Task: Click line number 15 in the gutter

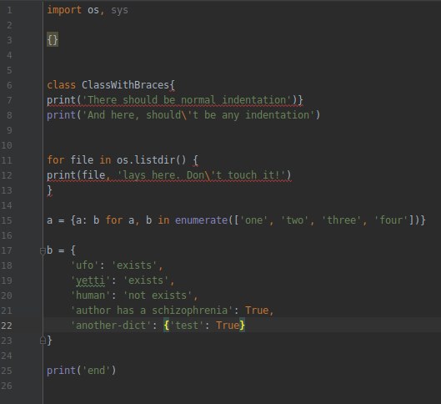Action: [x=7, y=220]
